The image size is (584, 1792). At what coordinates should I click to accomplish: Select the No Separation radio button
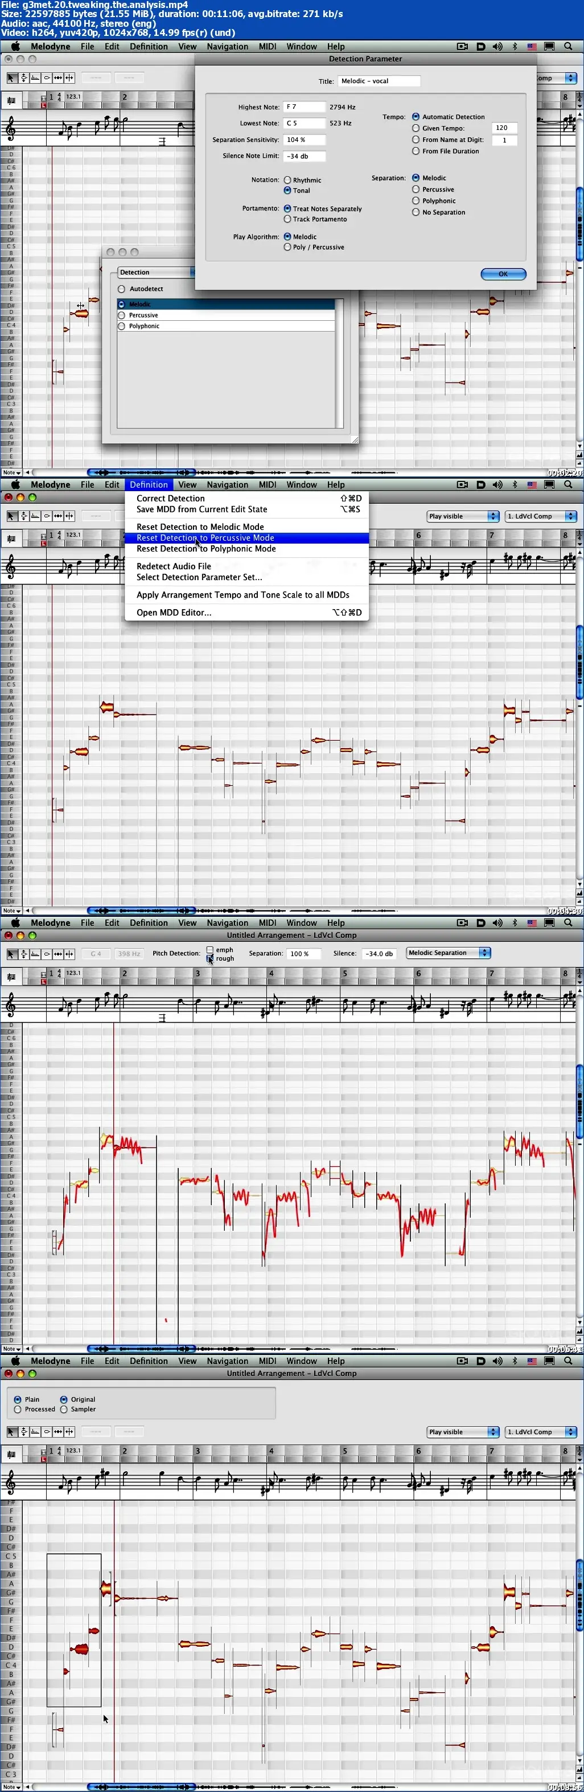(416, 212)
